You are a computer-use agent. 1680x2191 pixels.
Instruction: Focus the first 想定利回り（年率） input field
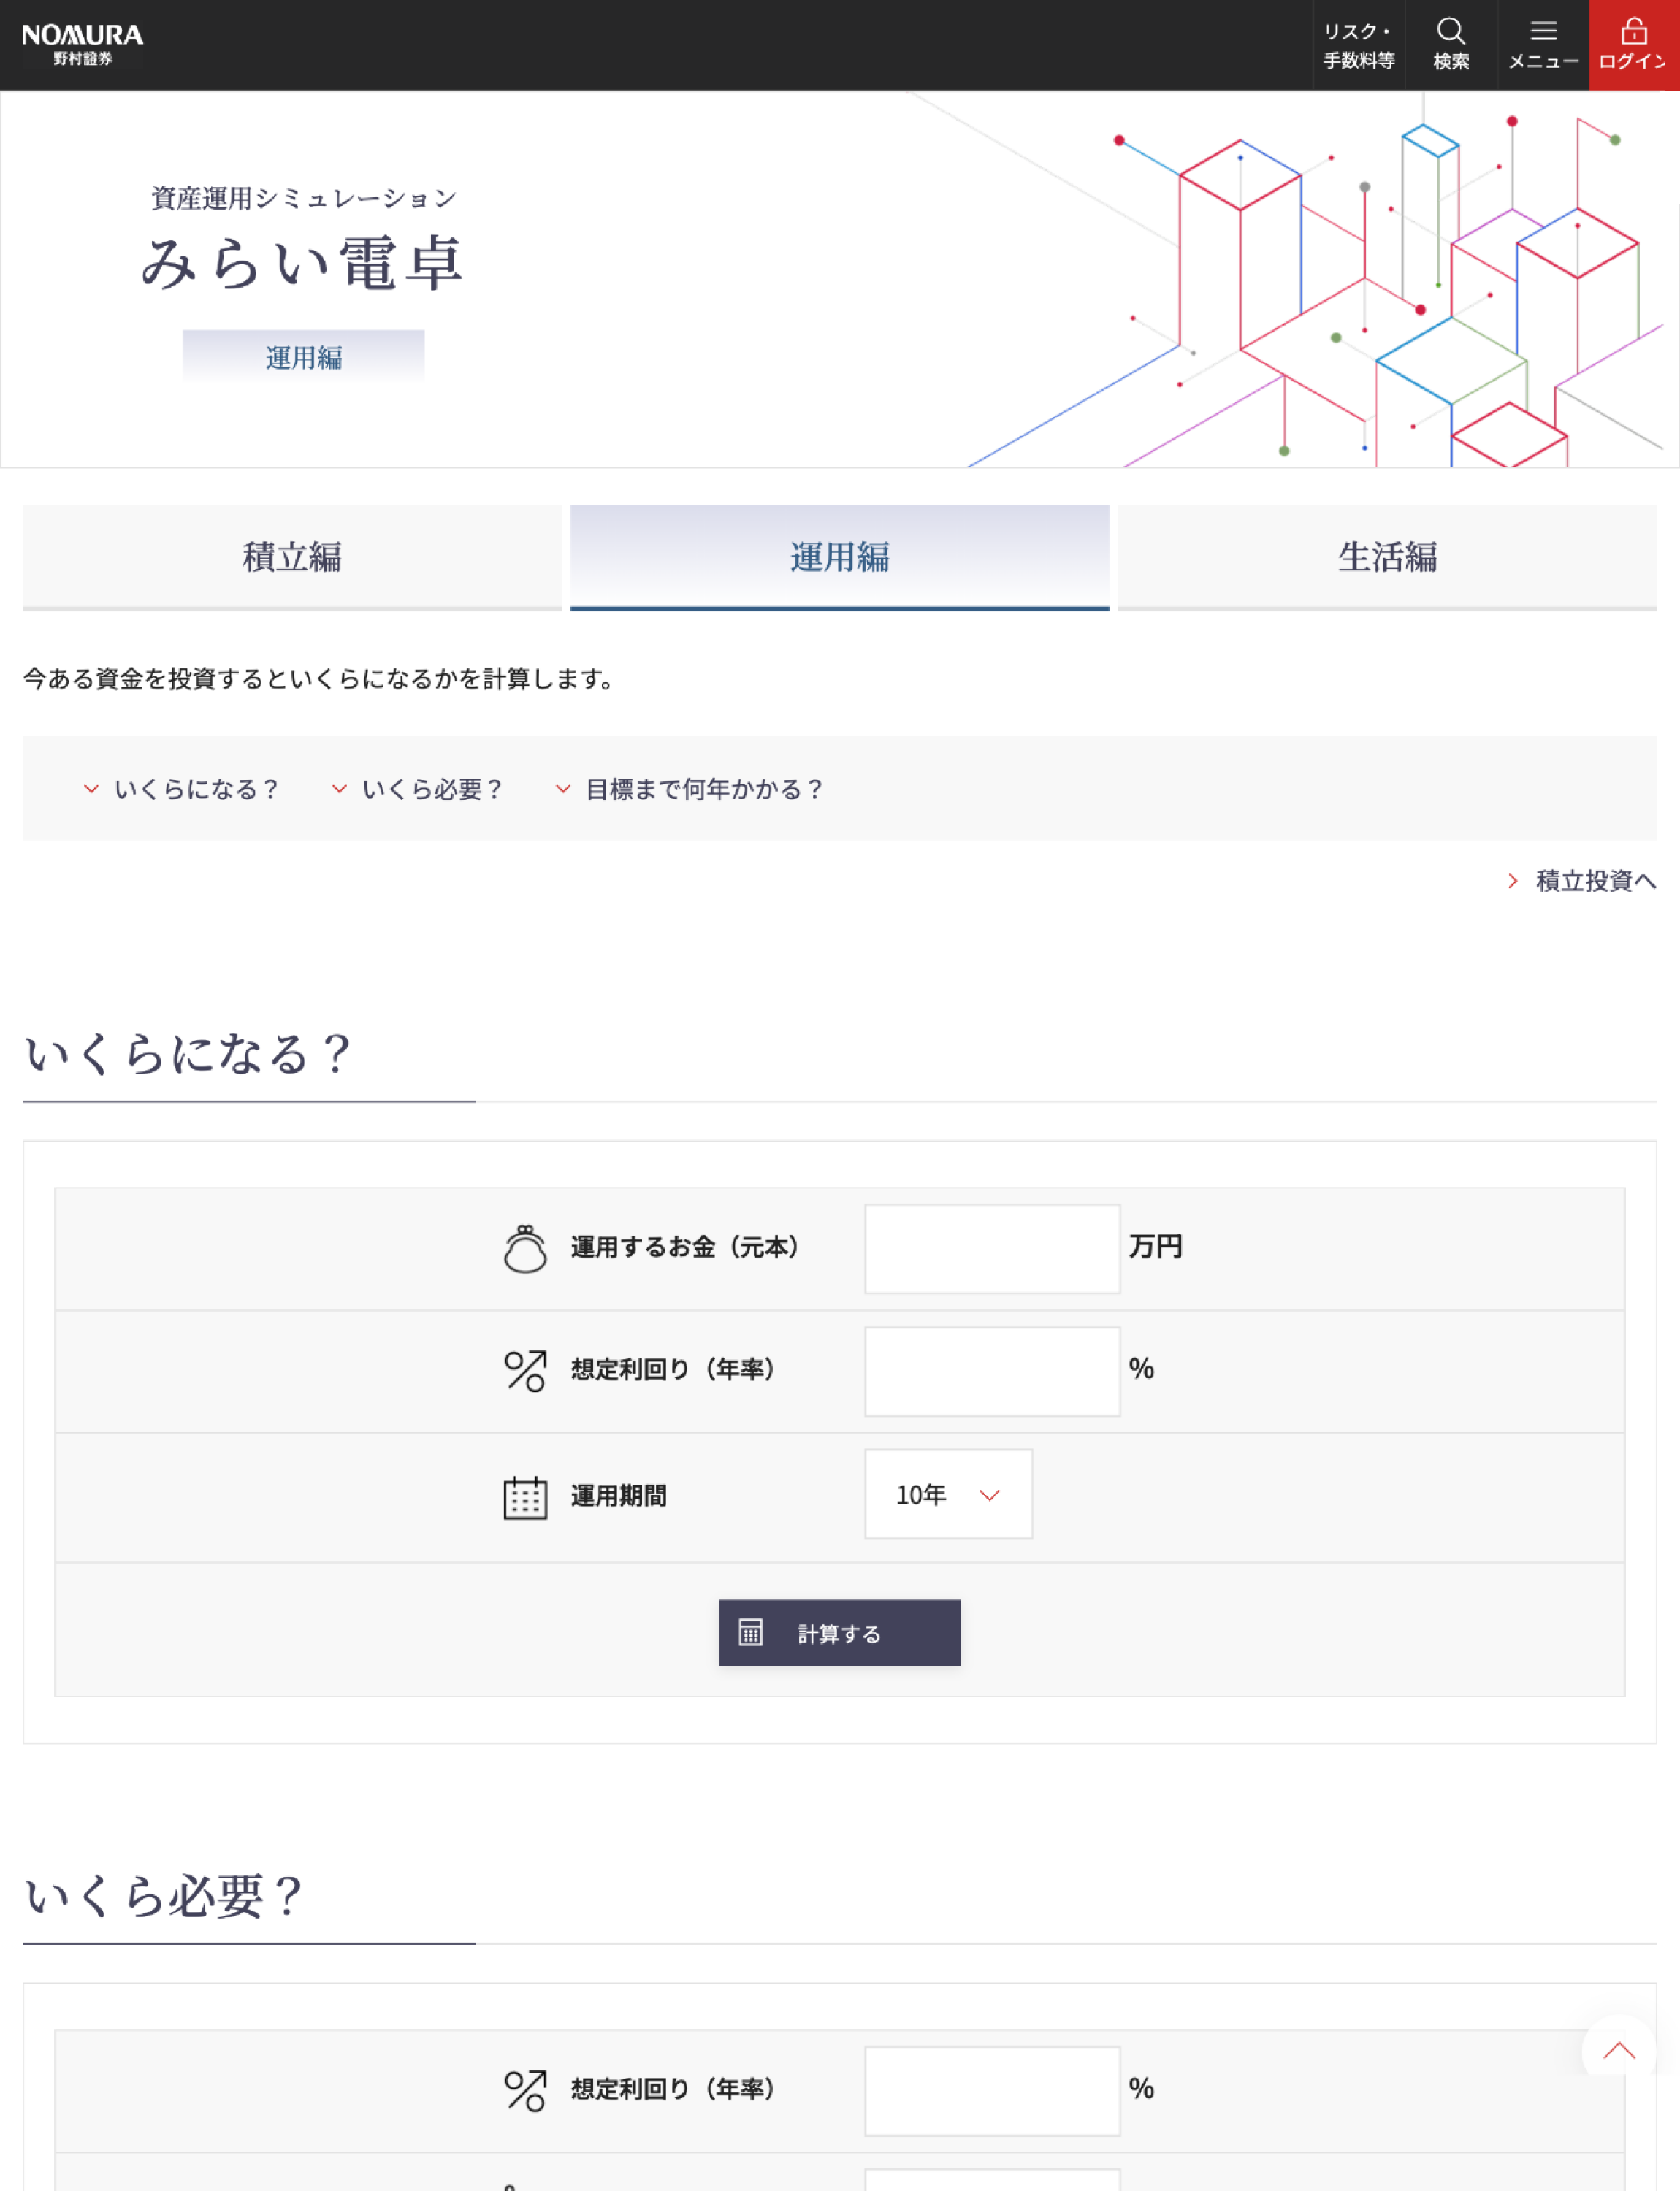(x=991, y=1371)
